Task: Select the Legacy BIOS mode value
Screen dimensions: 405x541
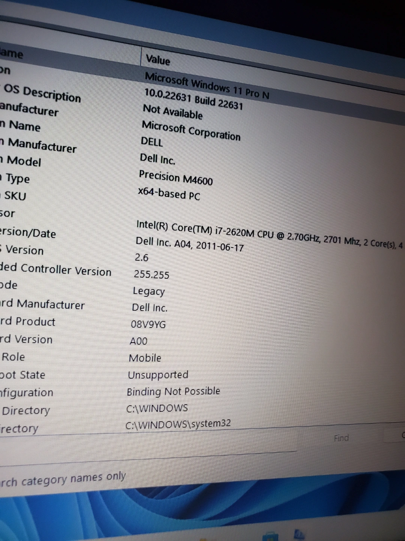Action: (x=148, y=291)
